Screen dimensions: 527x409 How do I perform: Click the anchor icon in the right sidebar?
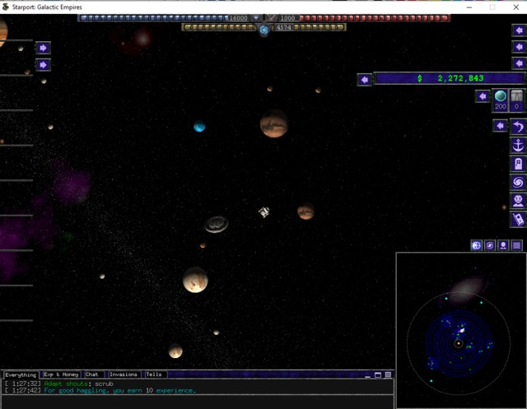(x=518, y=146)
